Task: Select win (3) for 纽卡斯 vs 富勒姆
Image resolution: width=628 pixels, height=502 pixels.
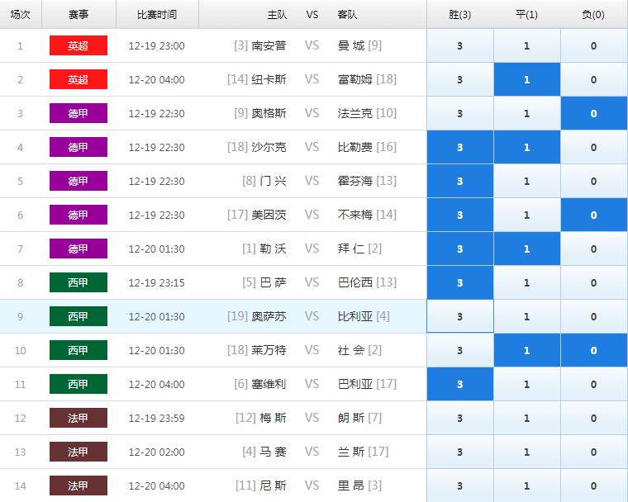Action: pos(459,79)
